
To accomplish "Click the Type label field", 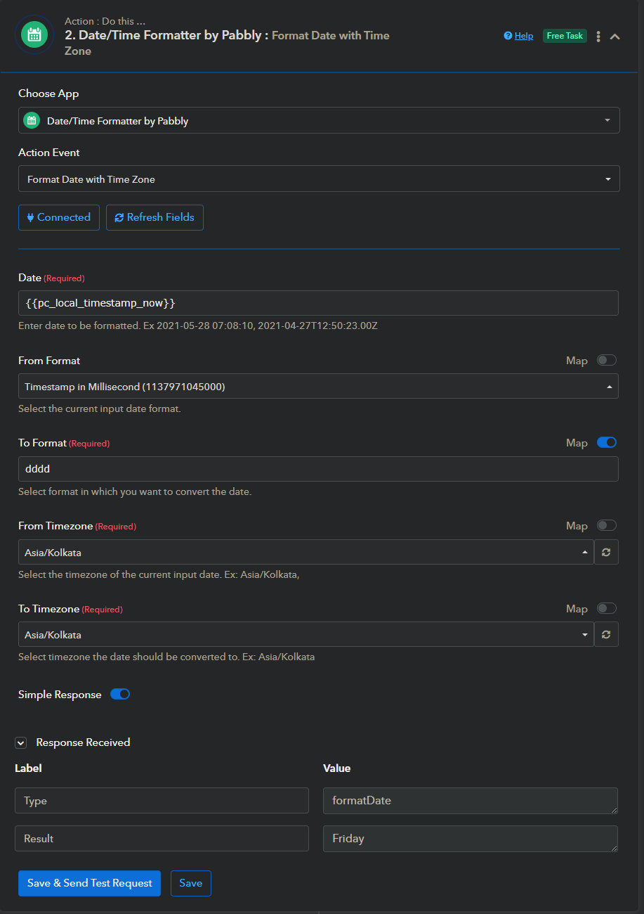I will (162, 801).
